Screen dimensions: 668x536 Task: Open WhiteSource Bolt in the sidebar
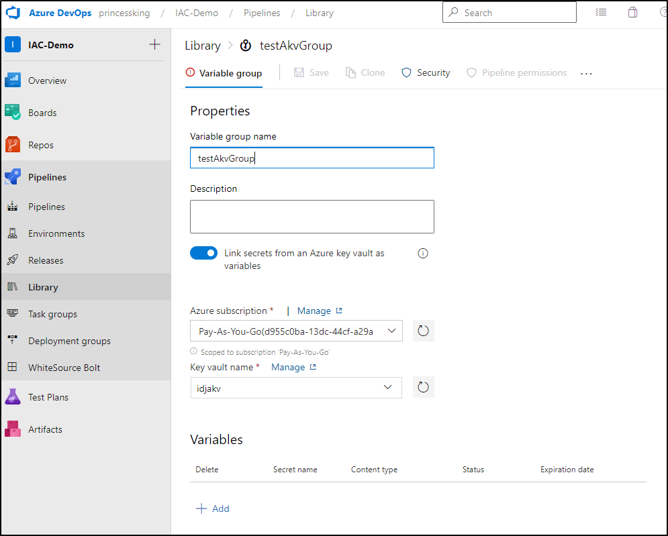[86, 368]
